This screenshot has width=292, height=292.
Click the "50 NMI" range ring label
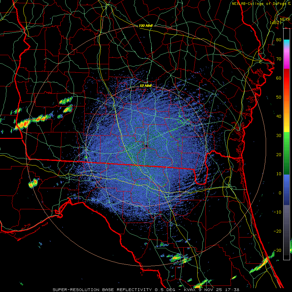(146, 86)
